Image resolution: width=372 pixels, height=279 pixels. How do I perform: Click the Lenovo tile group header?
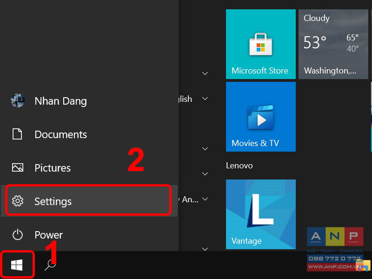pyautogui.click(x=239, y=166)
